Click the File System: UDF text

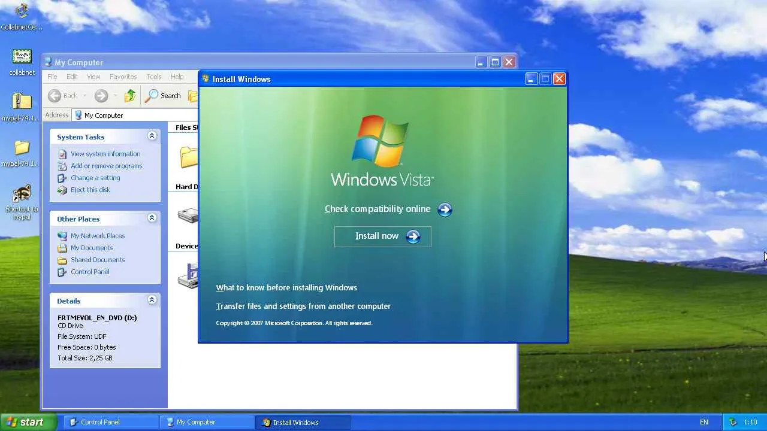(82, 336)
